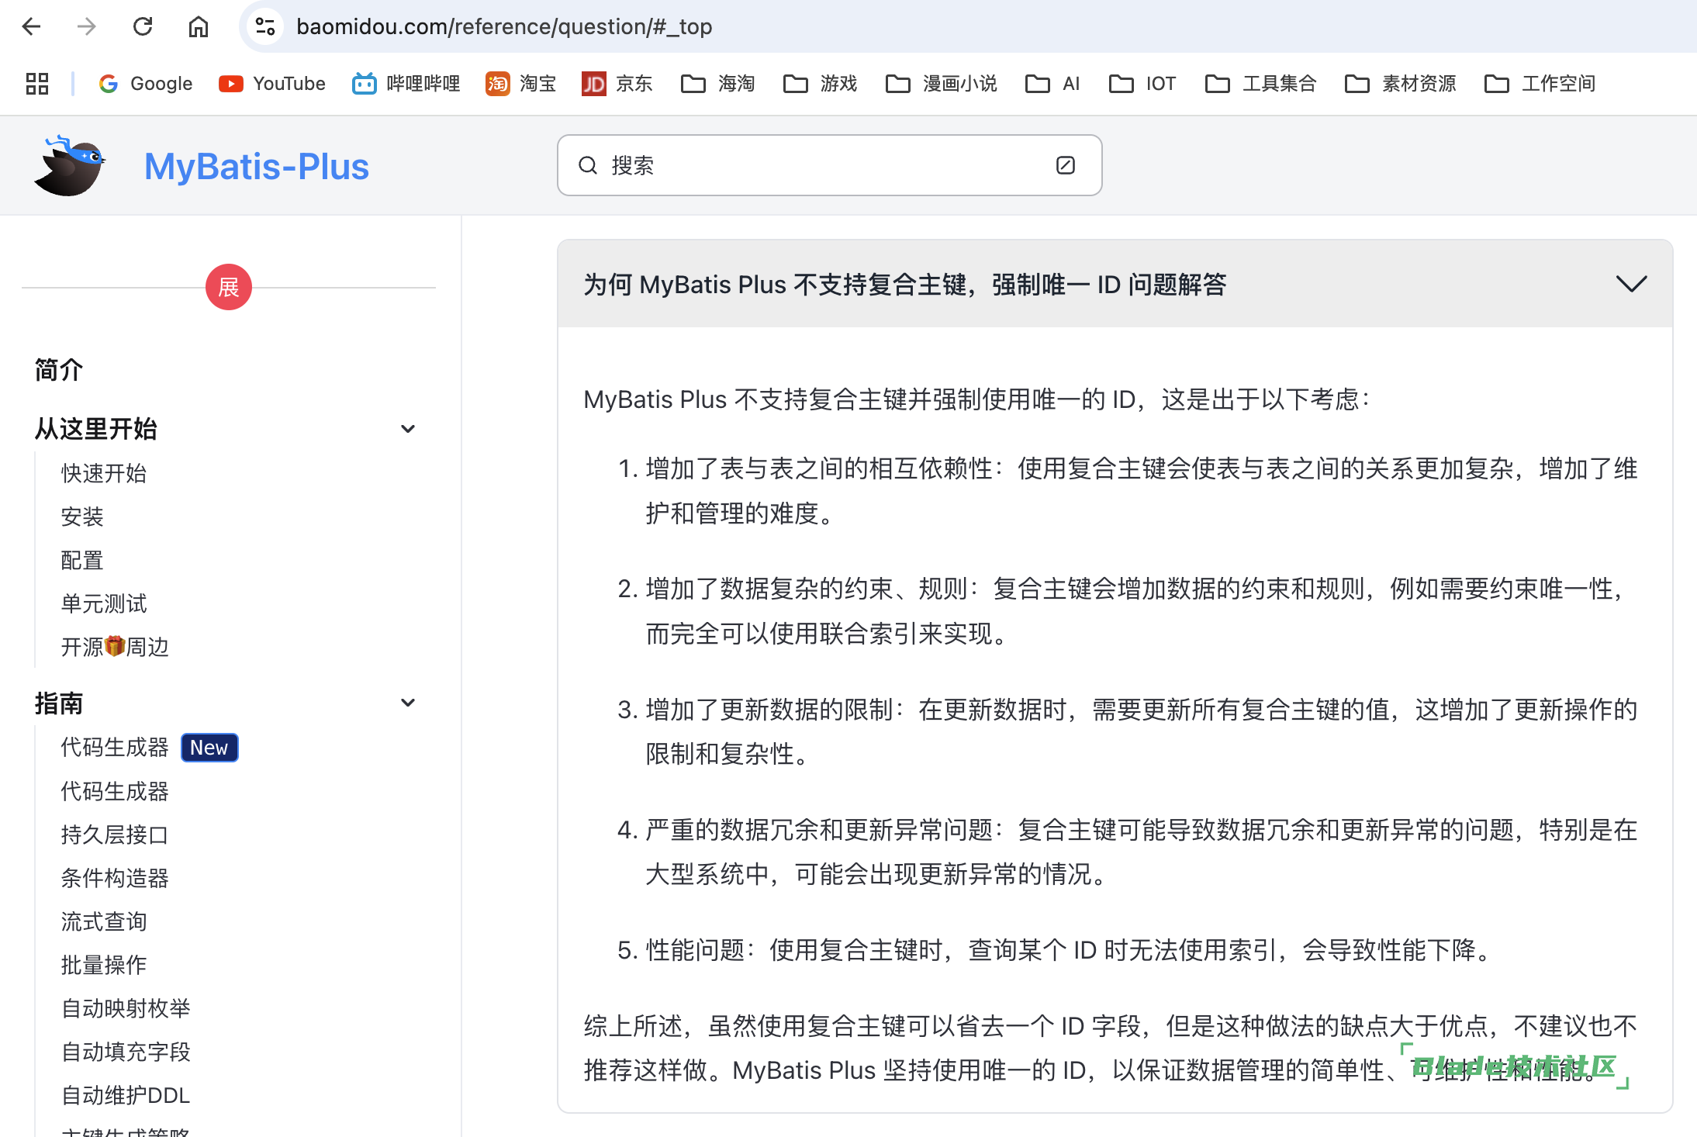This screenshot has width=1697, height=1137.
Task: Click the browser forward arrow
Action: point(87,27)
